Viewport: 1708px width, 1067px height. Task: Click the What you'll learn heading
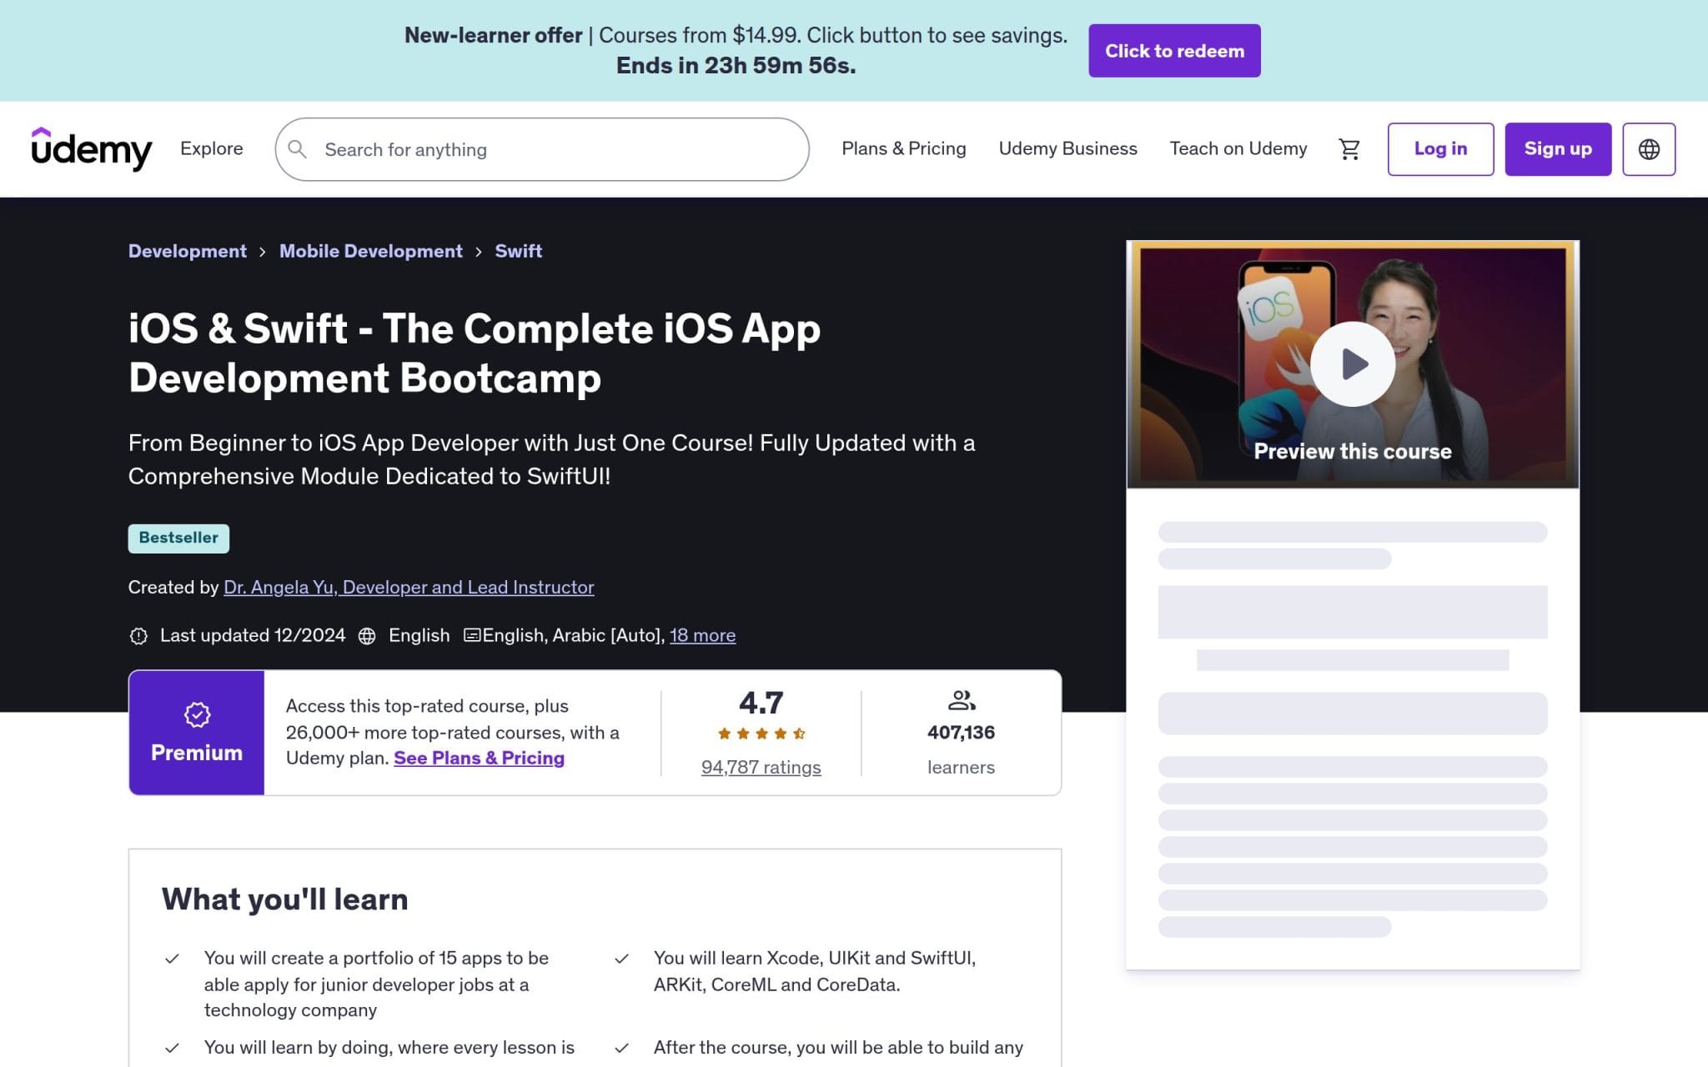click(284, 899)
